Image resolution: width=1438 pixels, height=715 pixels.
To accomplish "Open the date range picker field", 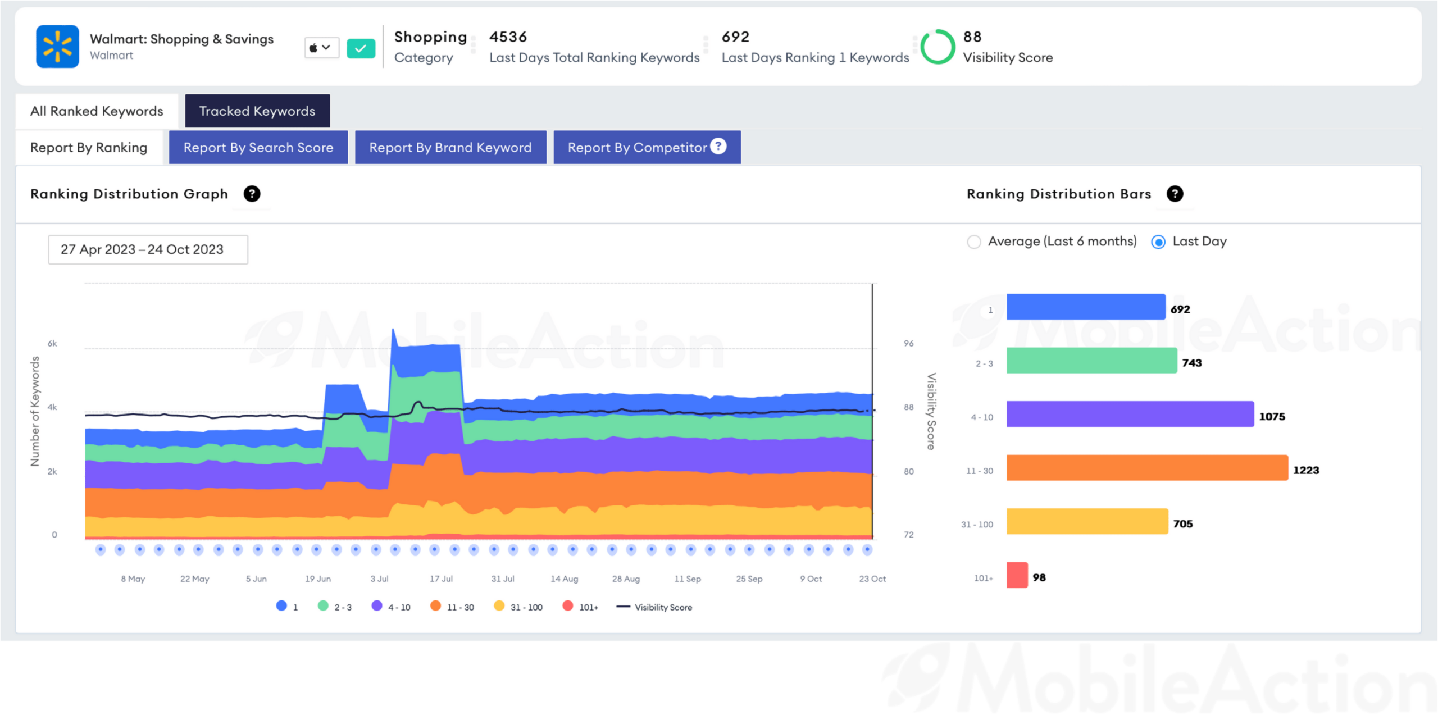I will [148, 249].
